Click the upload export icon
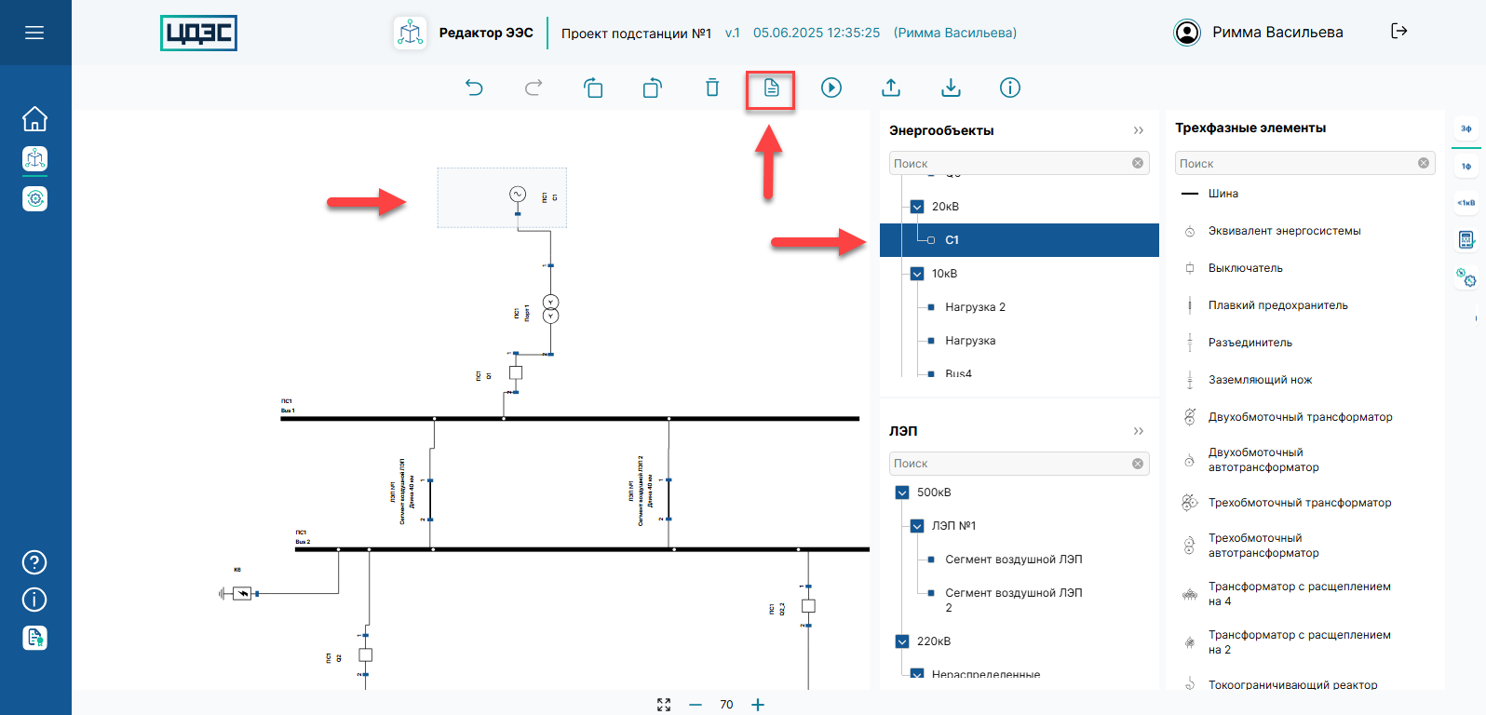This screenshot has width=1486, height=715. 891,88
